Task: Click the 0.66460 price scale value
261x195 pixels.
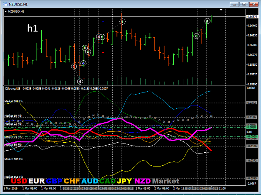Action: (252, 26)
